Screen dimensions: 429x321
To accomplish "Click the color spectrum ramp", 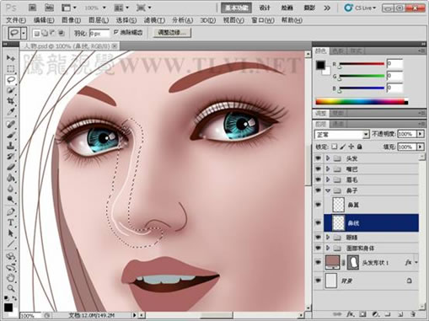I will [362, 101].
